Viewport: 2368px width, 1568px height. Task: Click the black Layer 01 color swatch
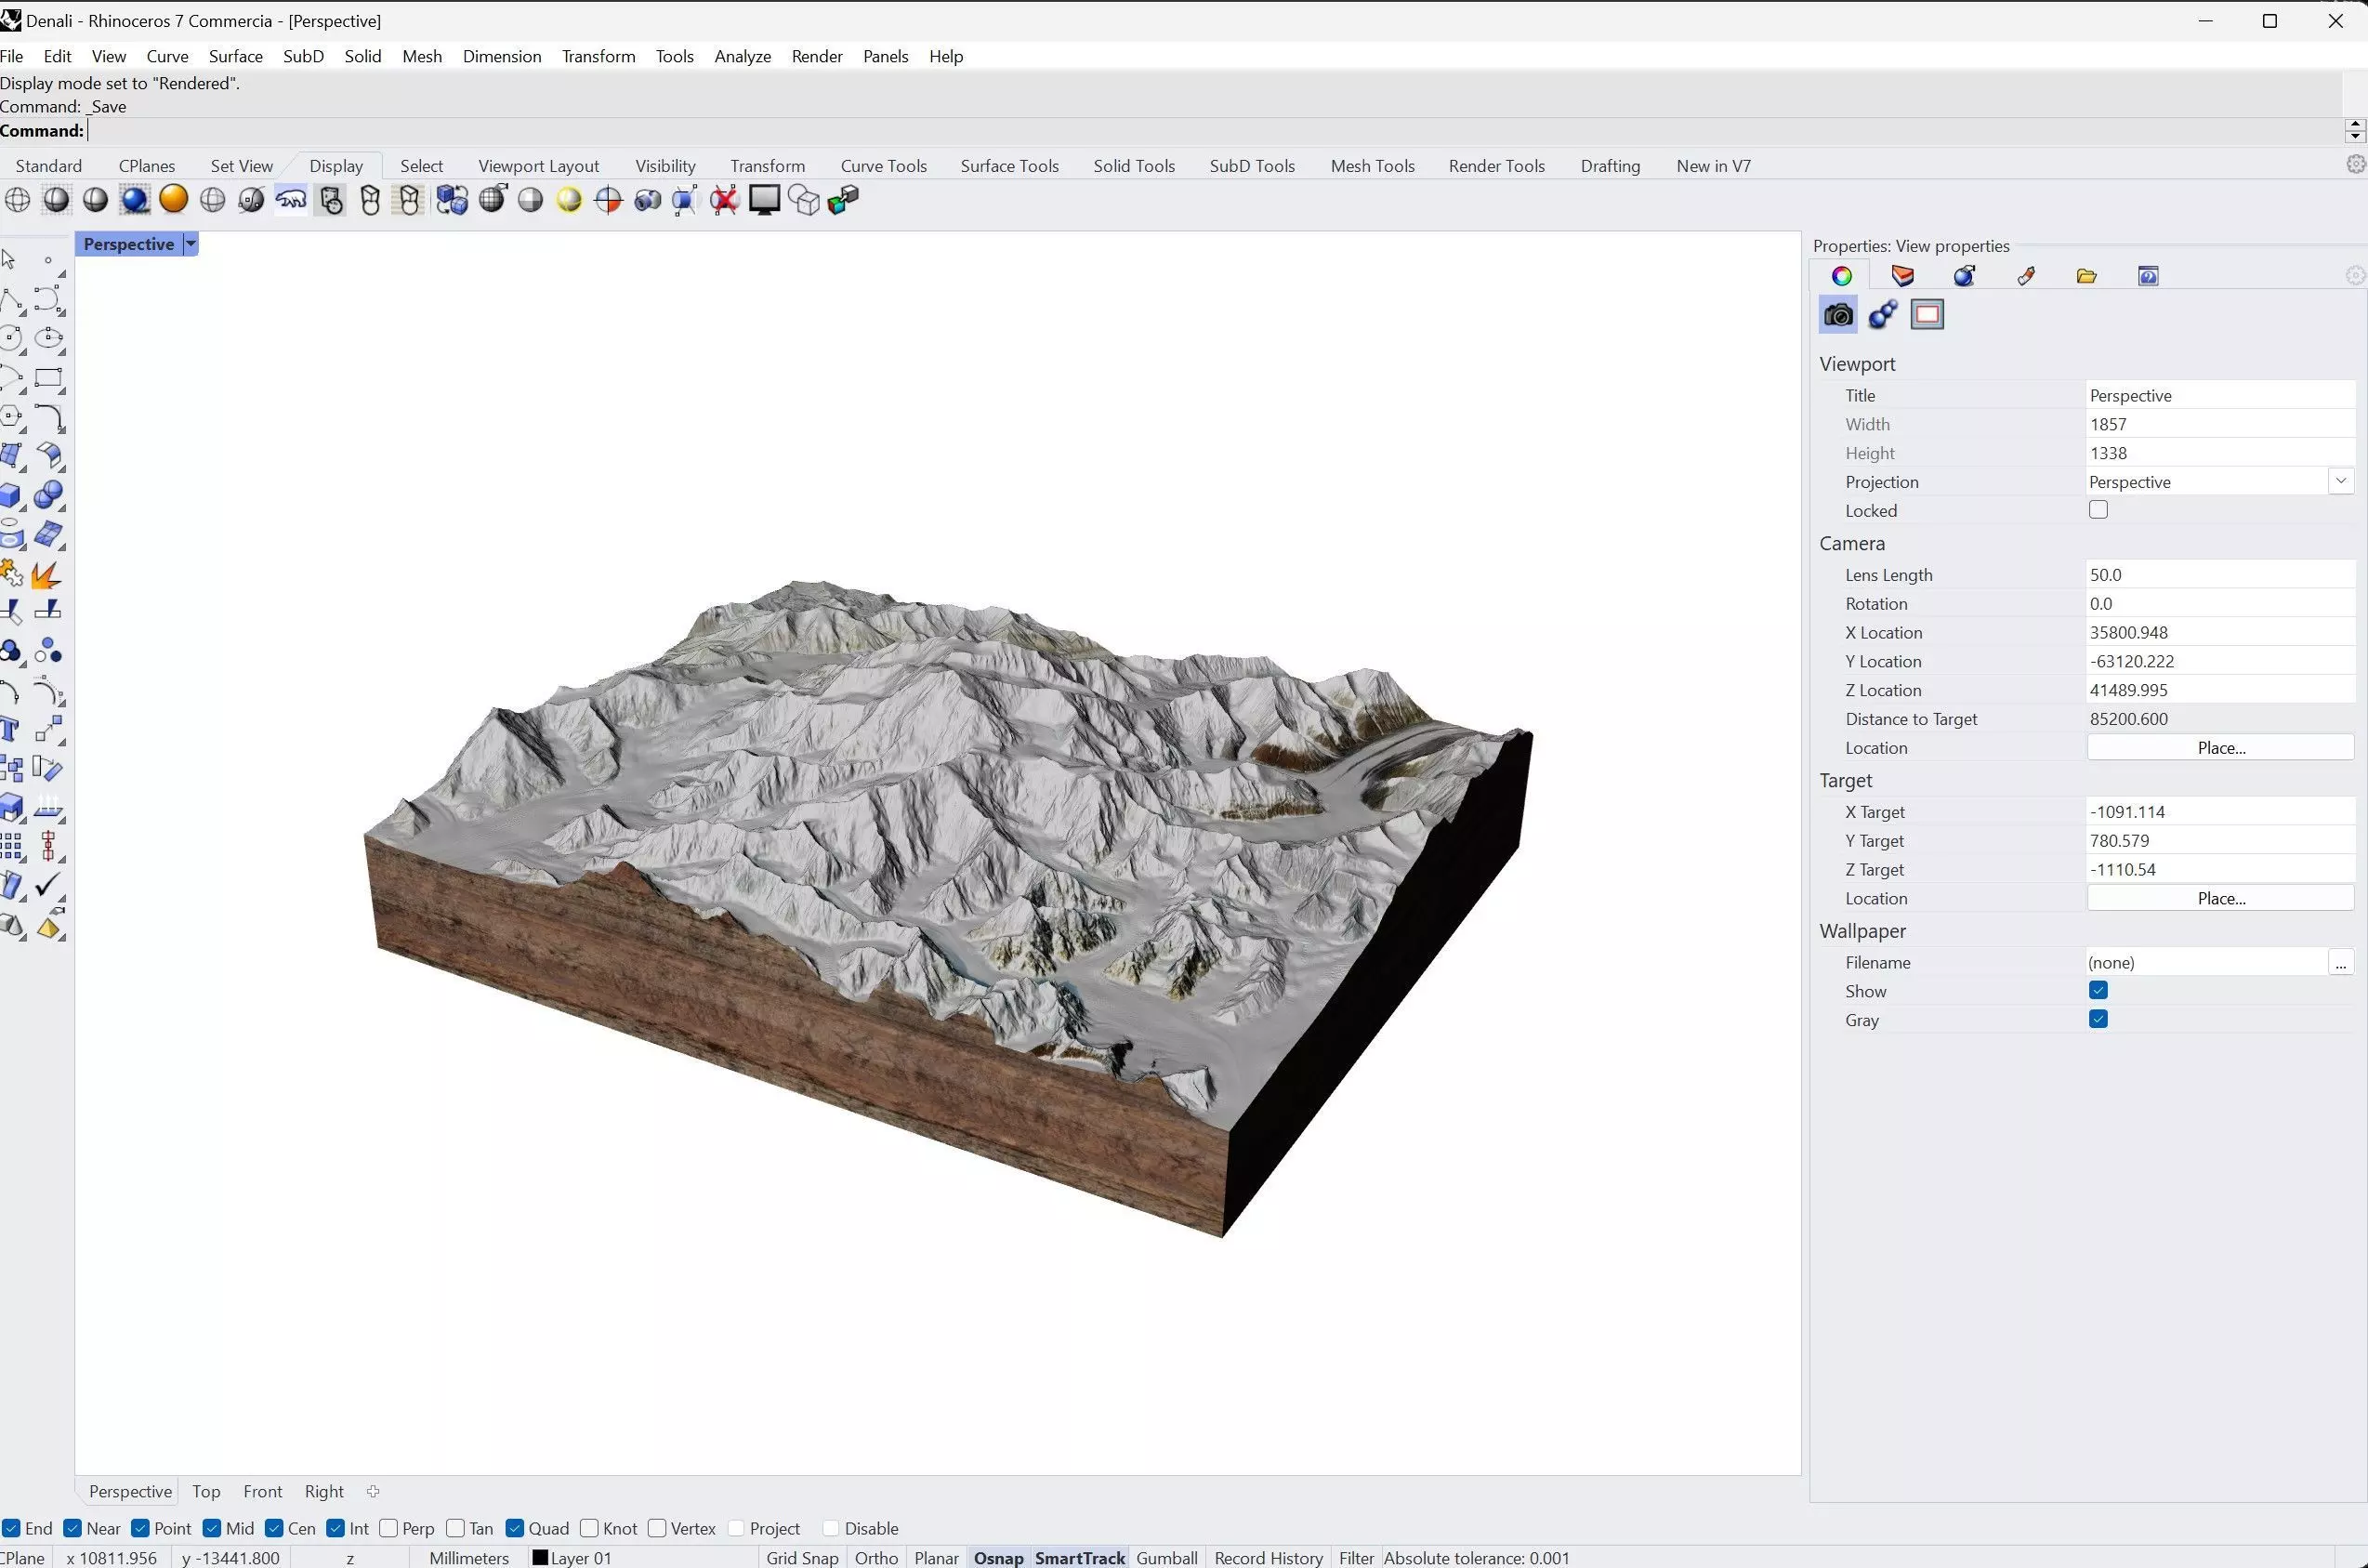[540, 1557]
